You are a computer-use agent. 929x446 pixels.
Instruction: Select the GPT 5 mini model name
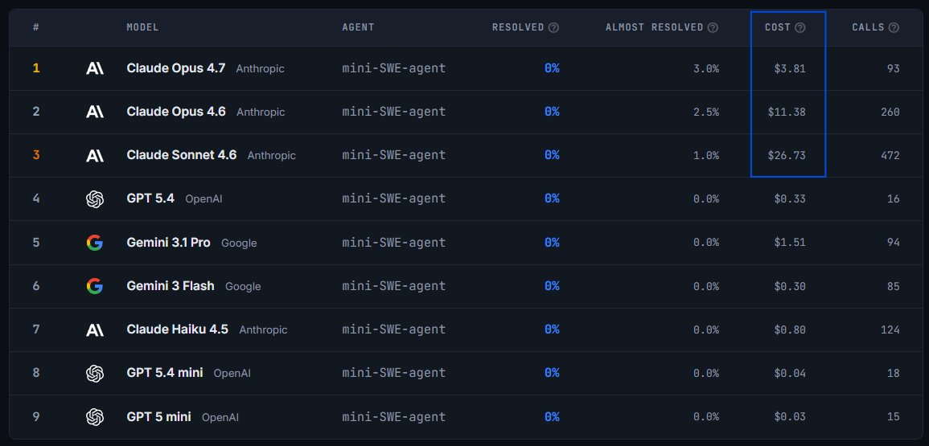[x=158, y=417]
